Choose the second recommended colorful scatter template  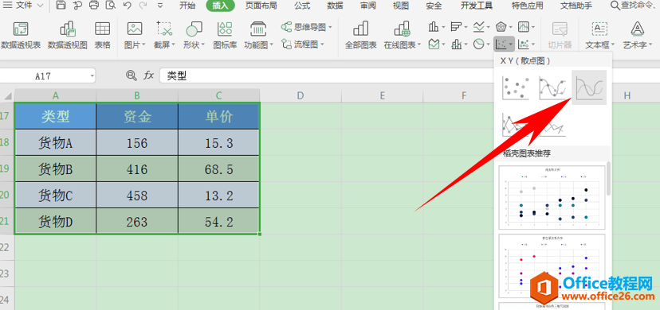tap(552, 266)
